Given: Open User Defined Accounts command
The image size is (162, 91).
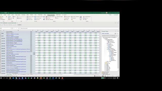Looking at the screenshot, I should point(39,17).
